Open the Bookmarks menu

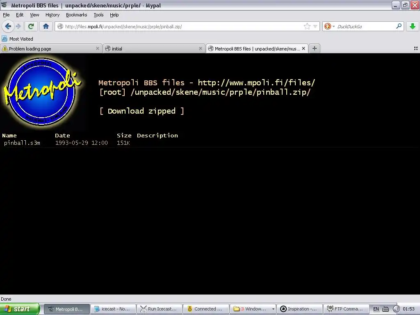pos(76,15)
